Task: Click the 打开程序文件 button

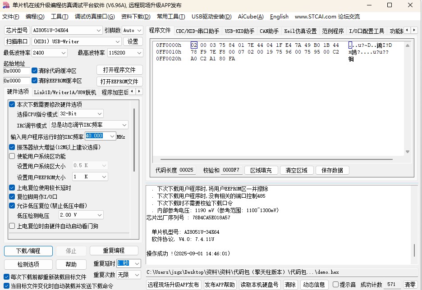Action: tap(119, 70)
